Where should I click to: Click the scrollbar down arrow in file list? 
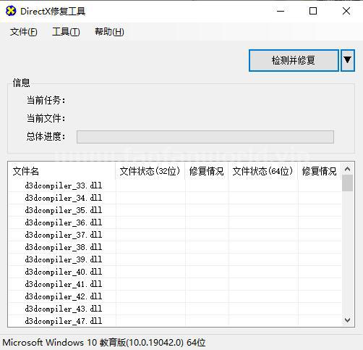click(347, 320)
